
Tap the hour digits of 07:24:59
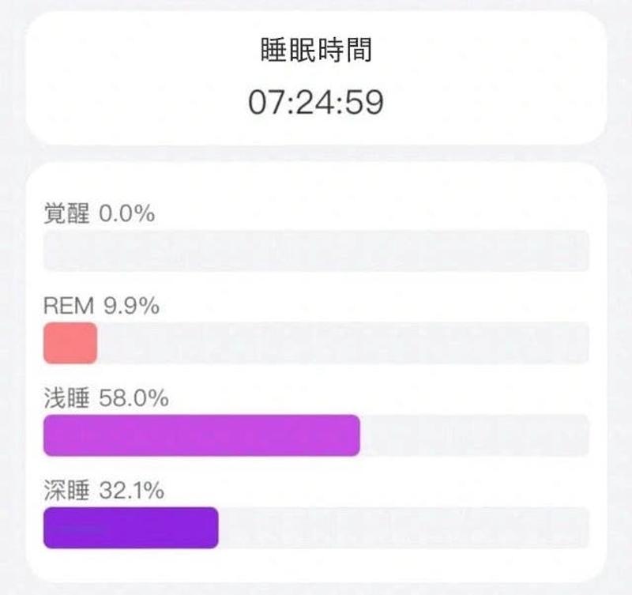265,103
